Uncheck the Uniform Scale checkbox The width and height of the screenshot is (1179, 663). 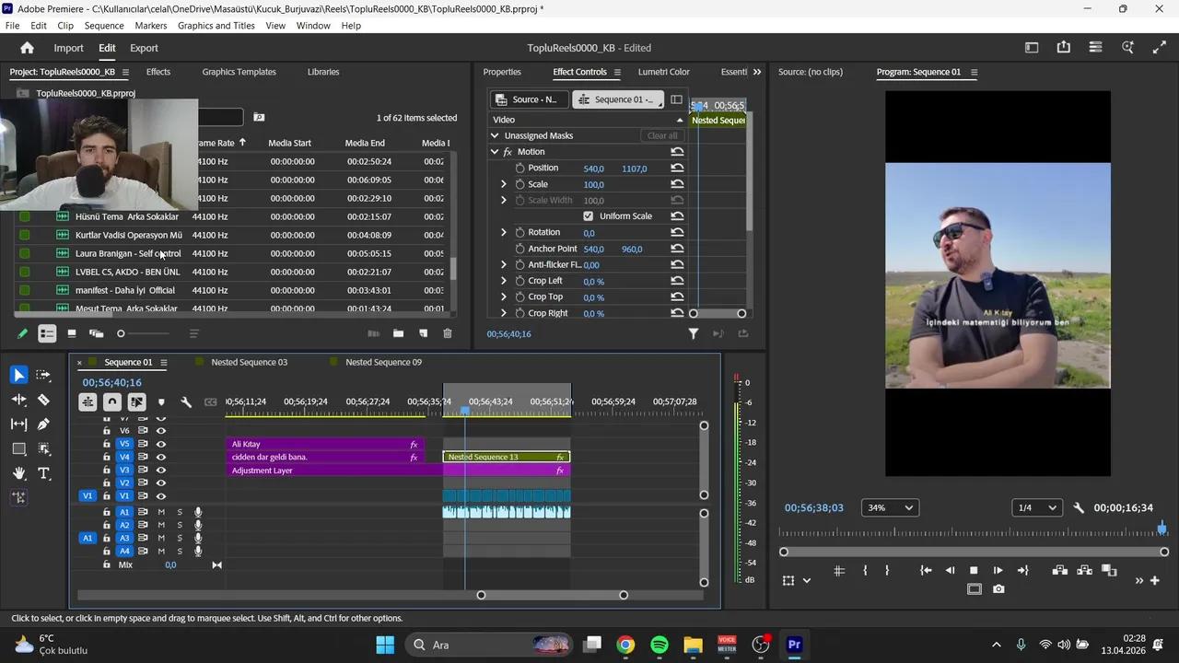pos(588,216)
